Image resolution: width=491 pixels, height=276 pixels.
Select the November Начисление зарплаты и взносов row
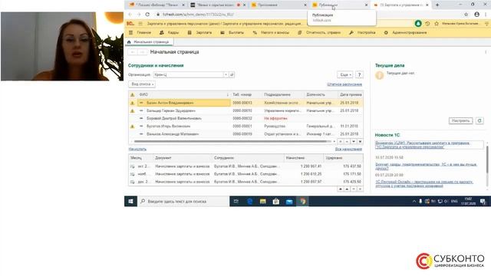[x=245, y=174]
